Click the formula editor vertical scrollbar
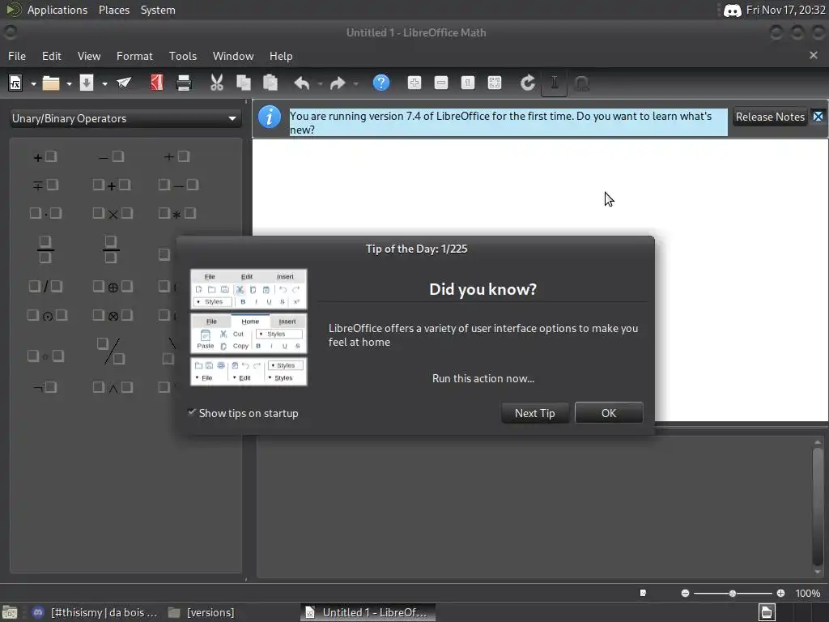 pos(818,507)
